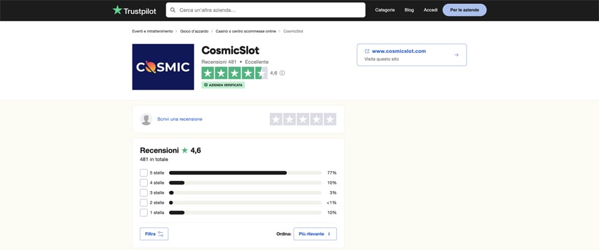Screen dimensions: 599x250
Task: Click the filter sliders icon on Filtra button
Action: 160,234
